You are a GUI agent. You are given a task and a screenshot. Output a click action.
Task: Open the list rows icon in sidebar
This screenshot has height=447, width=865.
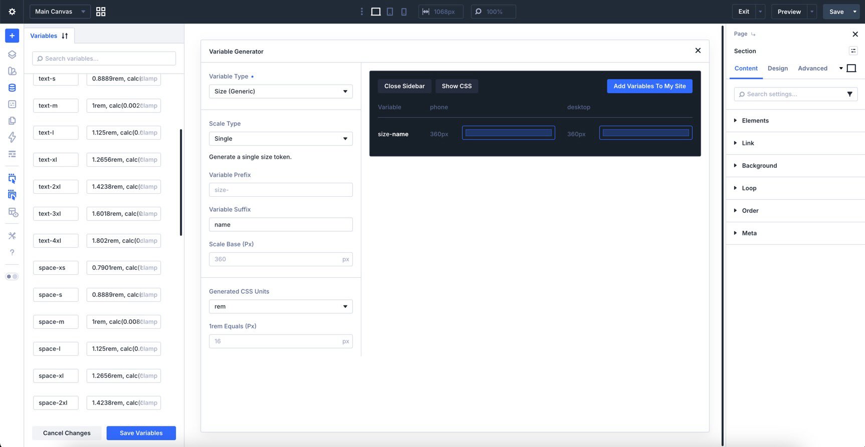click(x=12, y=154)
